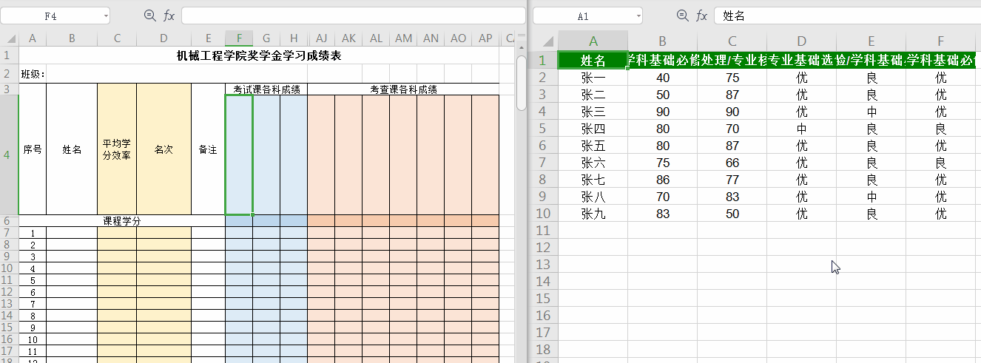This screenshot has height=363, width=981.
Task: Select row 4 header in left sheet
Action: (9, 155)
